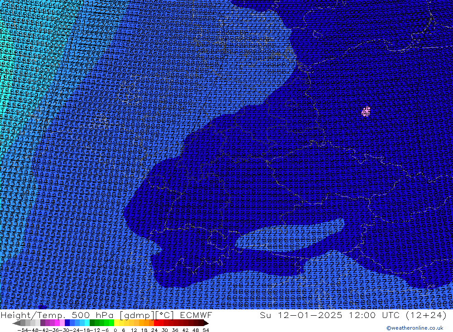Click the 'Su 12-01-2025' date text

(301, 315)
